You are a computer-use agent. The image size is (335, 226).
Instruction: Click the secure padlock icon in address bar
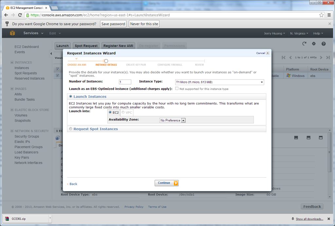27,15
